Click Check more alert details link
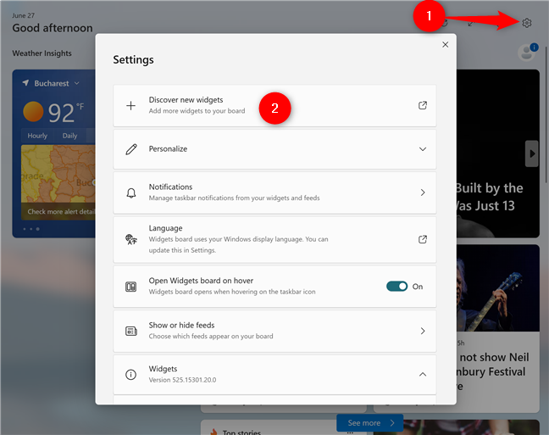Screen dimensions: 549x435 61,212
